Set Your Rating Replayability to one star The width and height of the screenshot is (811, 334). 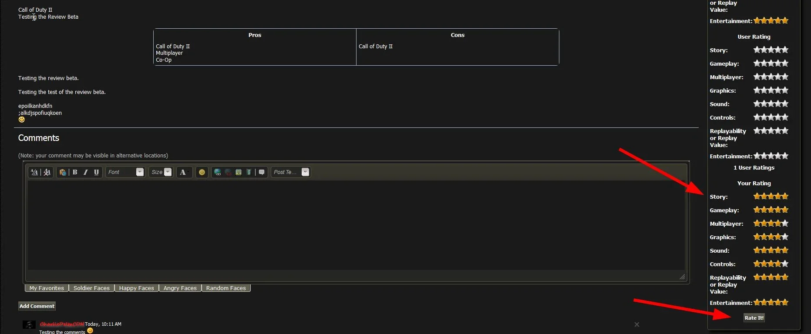[757, 277]
